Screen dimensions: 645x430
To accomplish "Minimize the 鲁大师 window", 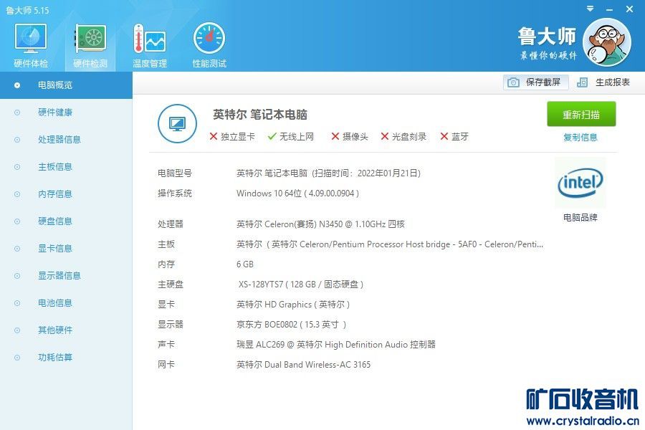I will 610,9.
